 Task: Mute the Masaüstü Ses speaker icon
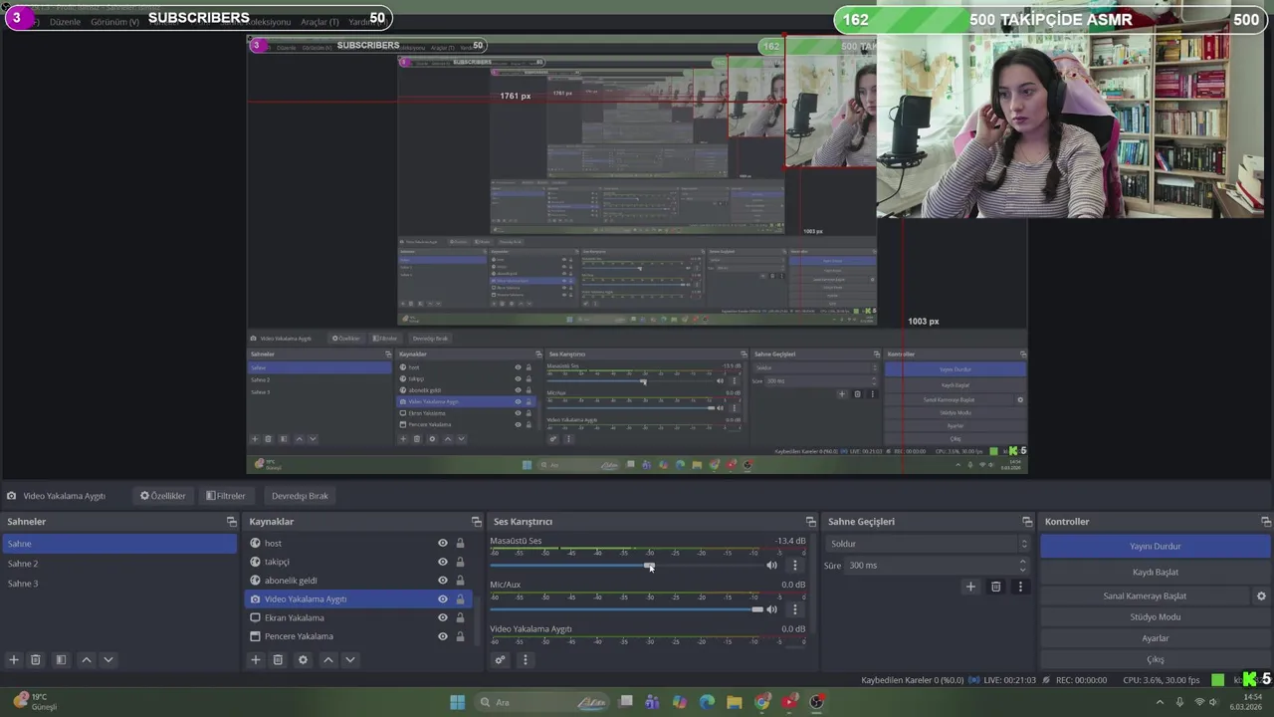771,566
